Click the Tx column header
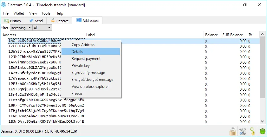267x137 pixels. tap(253, 35)
